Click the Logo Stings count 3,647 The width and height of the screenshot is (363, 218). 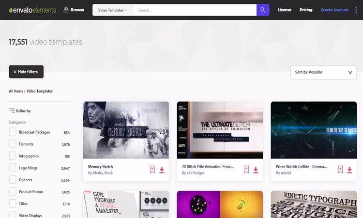(x=65, y=169)
